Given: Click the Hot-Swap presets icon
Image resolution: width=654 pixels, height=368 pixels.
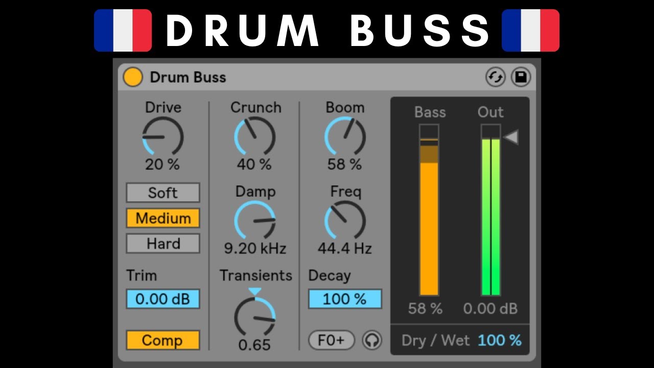Looking at the screenshot, I should click(x=495, y=78).
